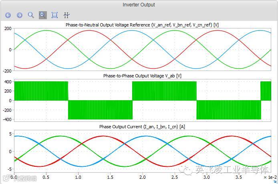Image resolution: width=278 pixels, height=184 pixels.
Task: Click the 400 label on the V_ab axis
Action: 8,82
